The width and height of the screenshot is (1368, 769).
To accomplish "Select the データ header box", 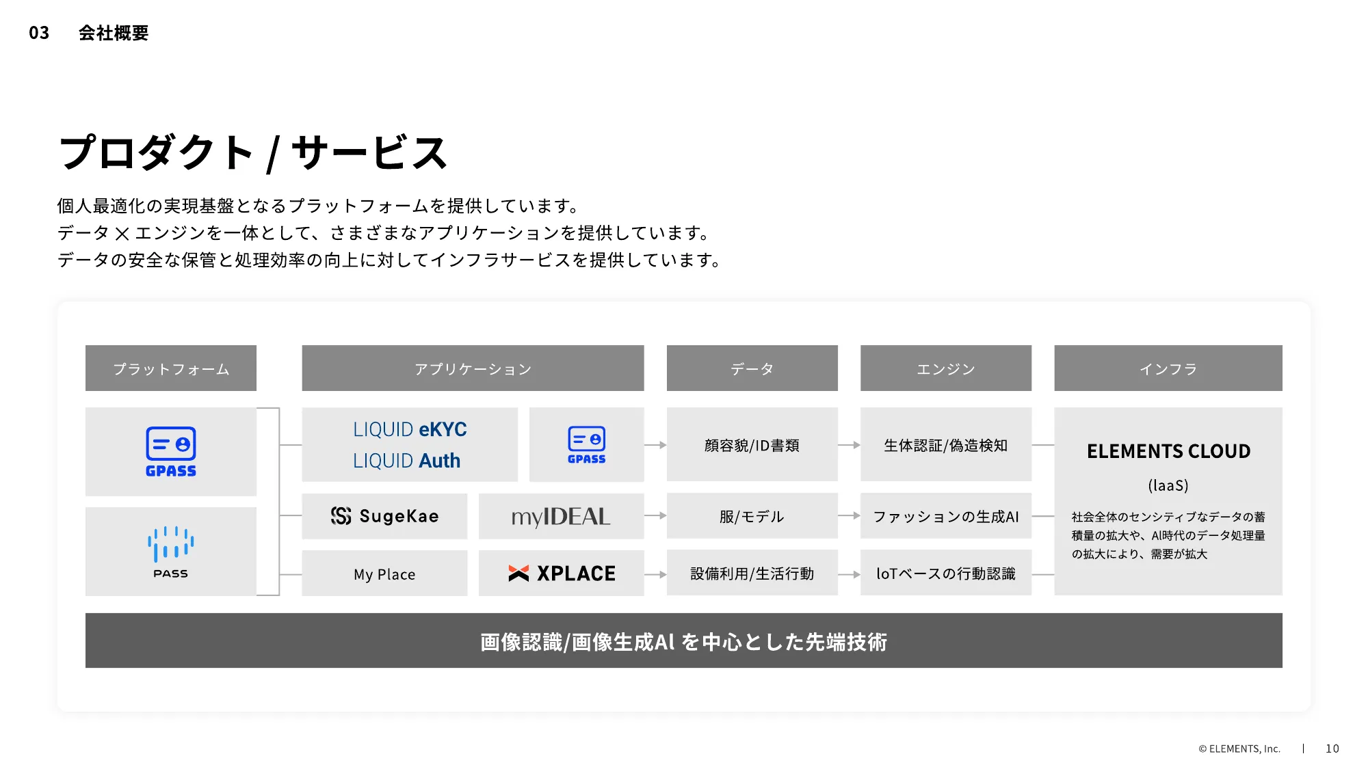I will click(752, 368).
